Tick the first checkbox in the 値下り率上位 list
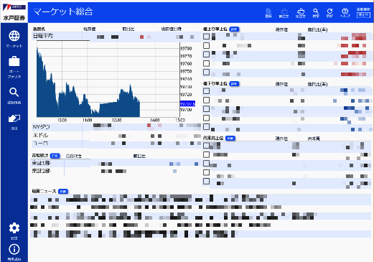 (206, 91)
